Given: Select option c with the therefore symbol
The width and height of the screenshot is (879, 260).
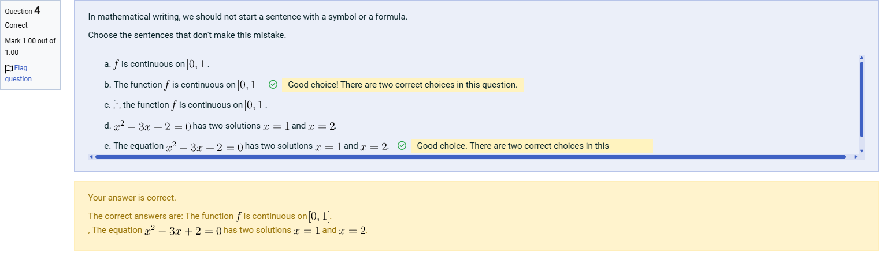Looking at the screenshot, I should pos(186,105).
